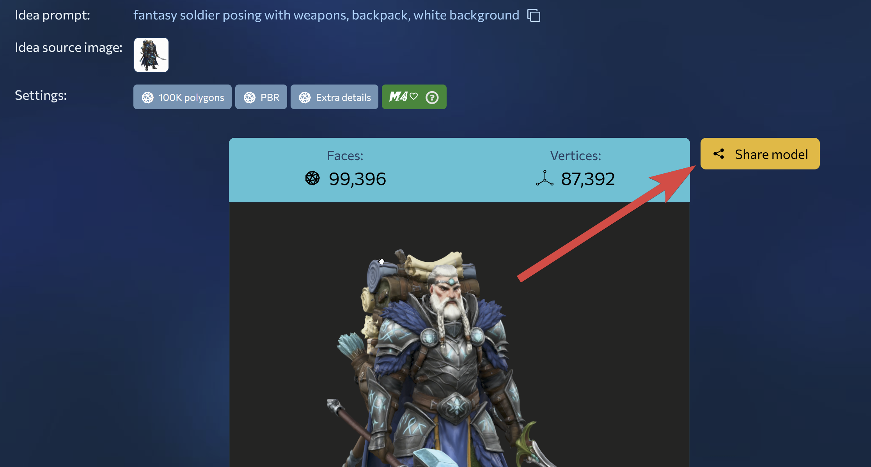This screenshot has height=467, width=871.
Task: Click the heart icon beside M4
Action: [414, 96]
